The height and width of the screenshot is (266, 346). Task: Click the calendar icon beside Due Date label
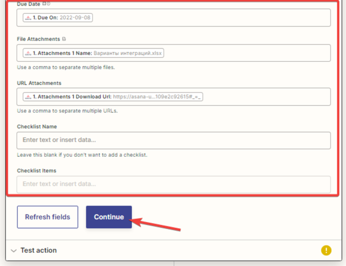click(44, 3)
